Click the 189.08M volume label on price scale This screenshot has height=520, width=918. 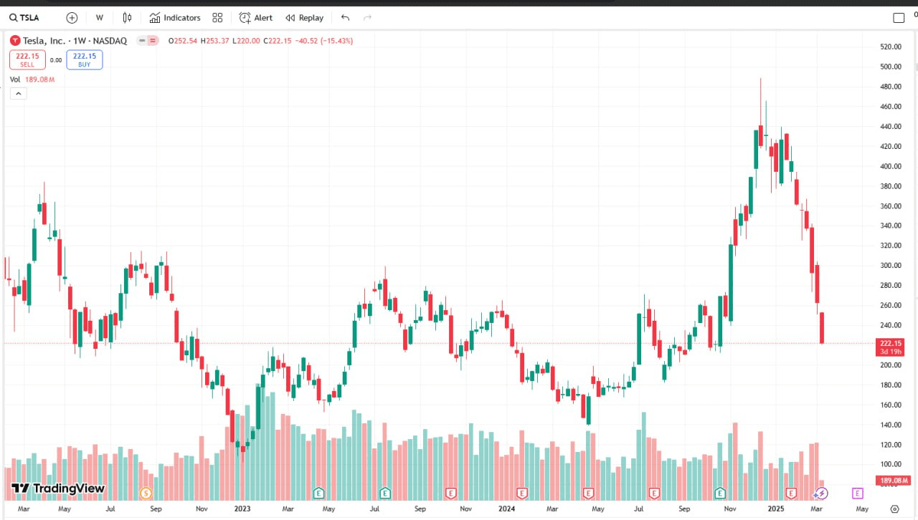(893, 481)
